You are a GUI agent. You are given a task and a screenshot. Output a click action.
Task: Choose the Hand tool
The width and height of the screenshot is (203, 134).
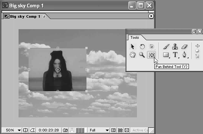pos(132,55)
